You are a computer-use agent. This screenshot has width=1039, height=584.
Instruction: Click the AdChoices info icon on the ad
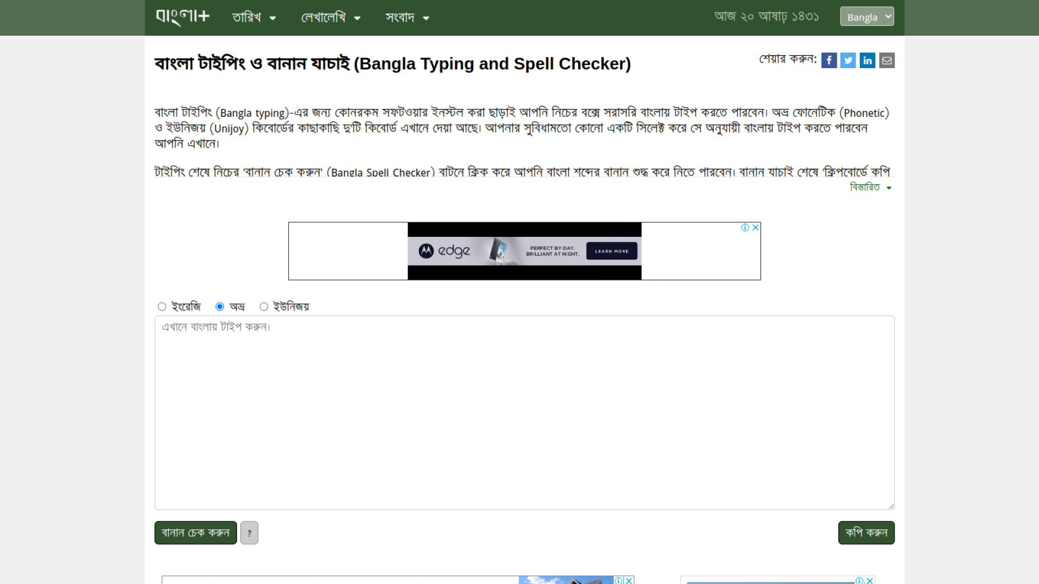pos(746,228)
